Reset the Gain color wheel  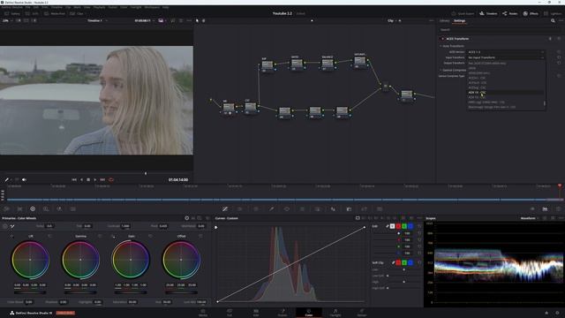(x=150, y=236)
